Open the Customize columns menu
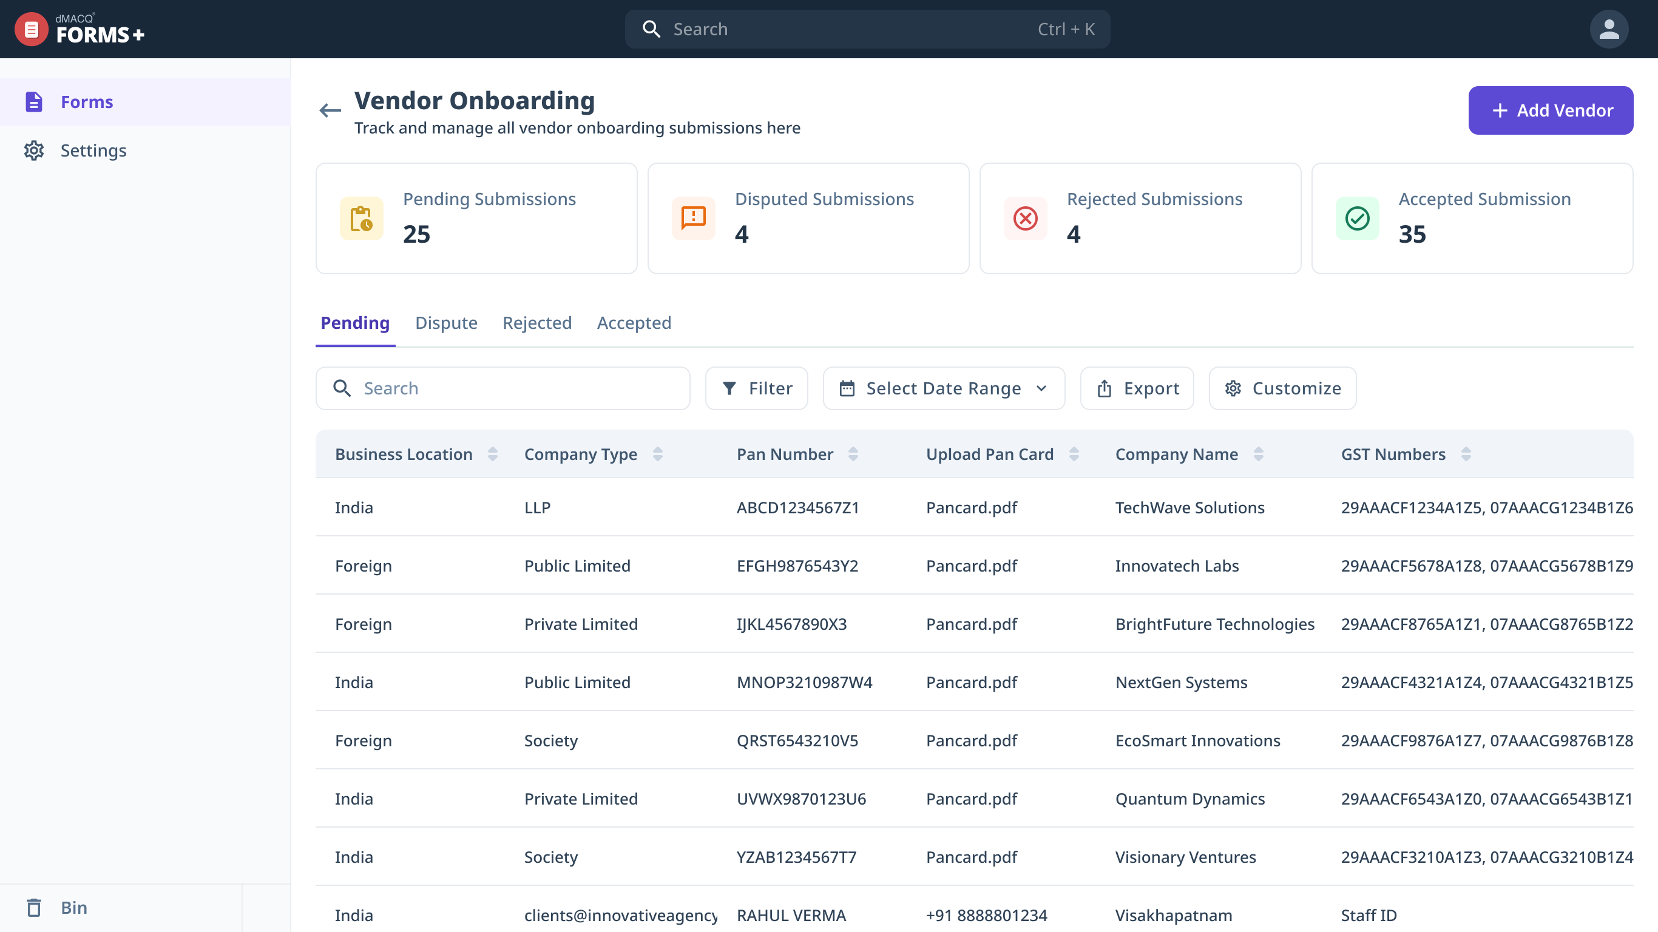This screenshot has height=932, width=1658. point(1282,388)
